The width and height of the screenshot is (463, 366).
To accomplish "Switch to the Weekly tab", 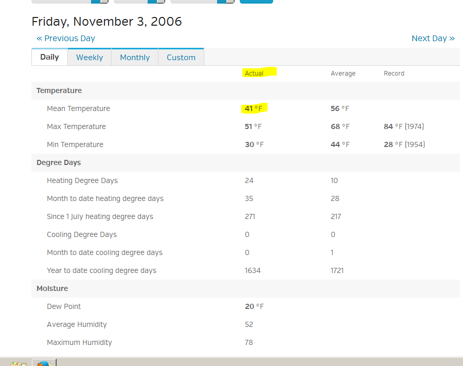I will [90, 58].
